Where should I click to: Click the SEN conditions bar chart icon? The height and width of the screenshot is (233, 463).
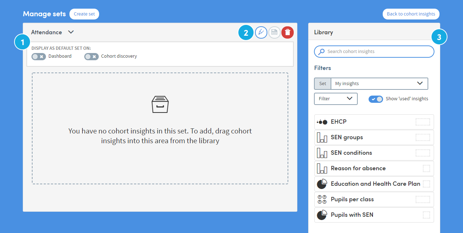[322, 153]
